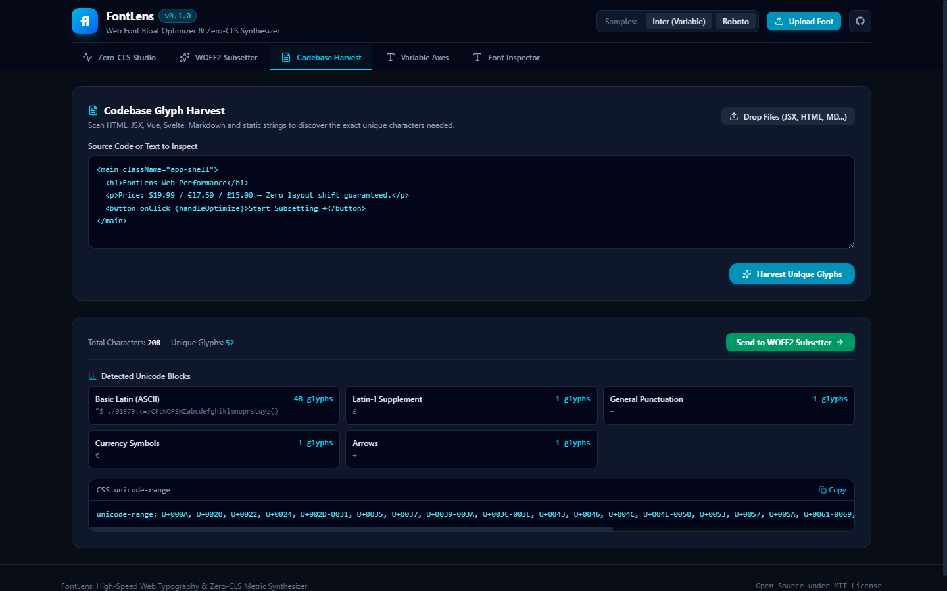Click the textarea resize handle corner
The image size is (947, 591).
[x=850, y=244]
